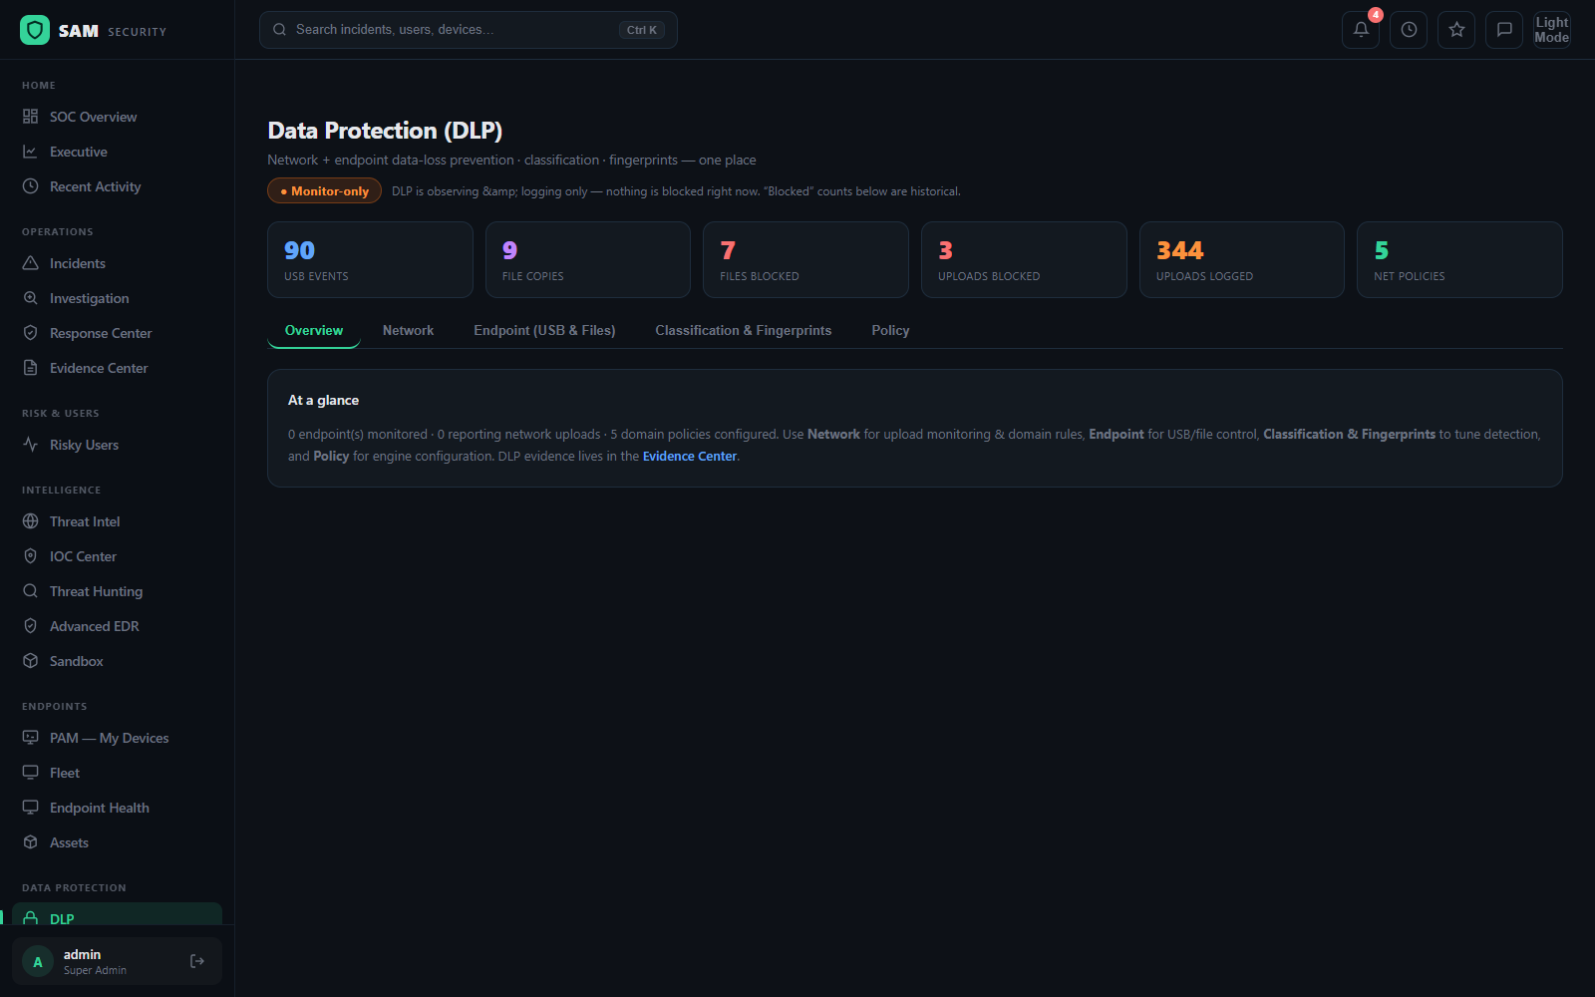The height and width of the screenshot is (997, 1595).
Task: Open the chat message icon
Action: click(1504, 30)
